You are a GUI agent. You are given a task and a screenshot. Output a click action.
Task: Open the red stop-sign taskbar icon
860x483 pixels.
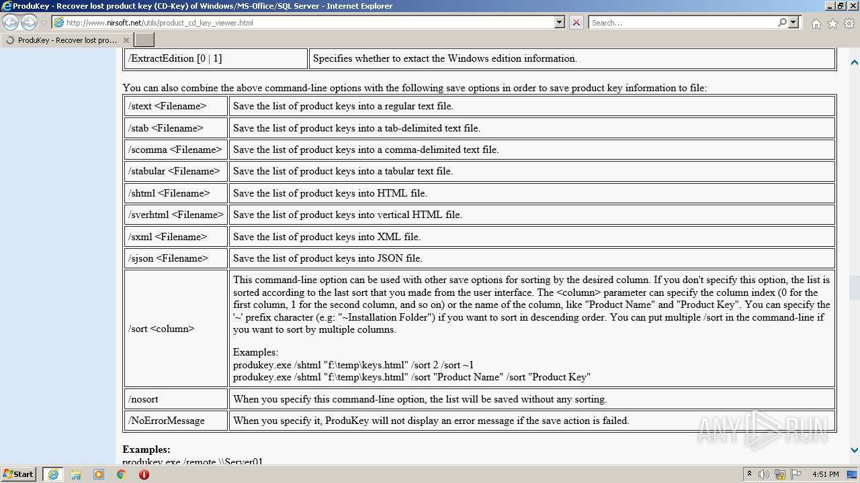click(144, 474)
